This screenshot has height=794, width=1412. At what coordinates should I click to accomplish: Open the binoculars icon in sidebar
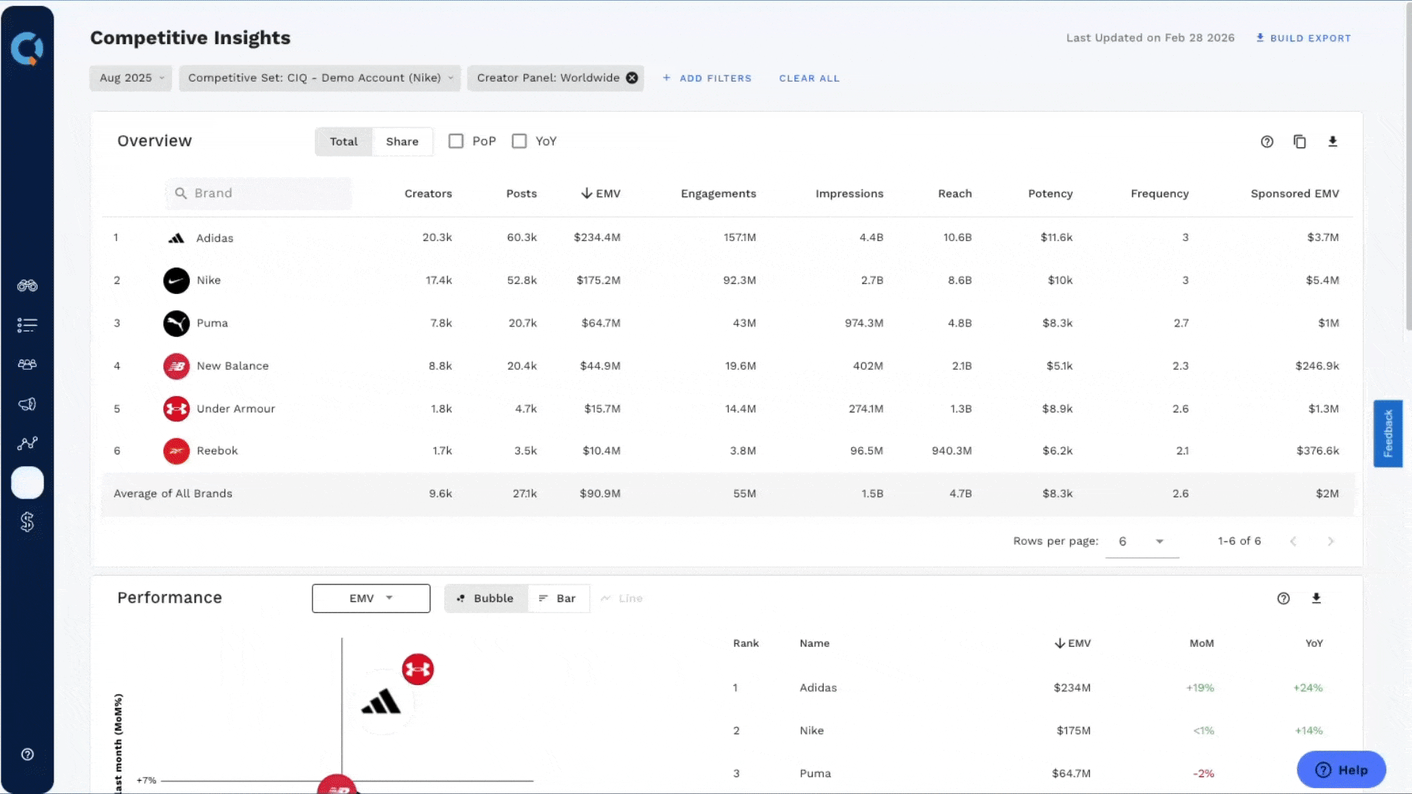pyautogui.click(x=27, y=285)
